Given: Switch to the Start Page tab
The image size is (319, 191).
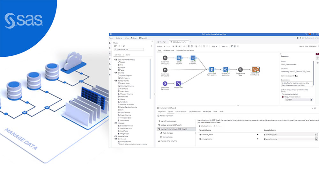Looking at the screenshot, I should coord(162,42).
